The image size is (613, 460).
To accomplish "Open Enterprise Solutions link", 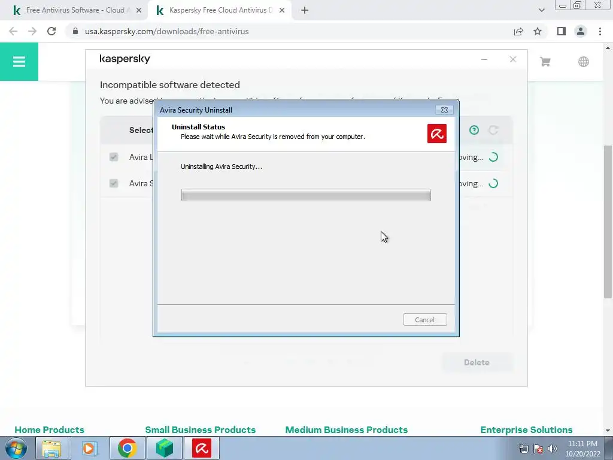I will click(526, 429).
